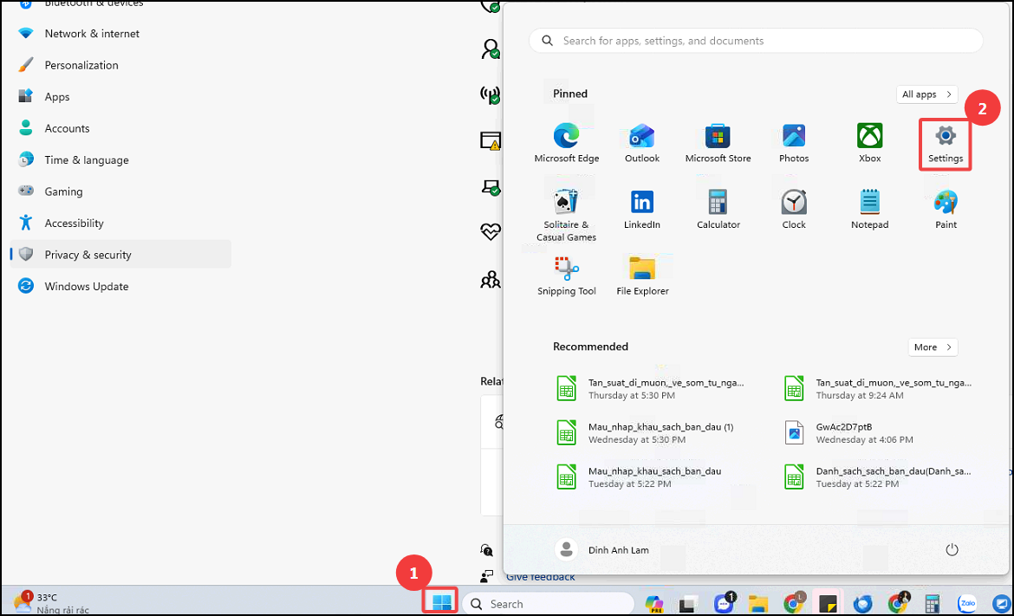Open Microsoft Store pinned app
This screenshot has height=616, width=1014.
click(x=718, y=144)
